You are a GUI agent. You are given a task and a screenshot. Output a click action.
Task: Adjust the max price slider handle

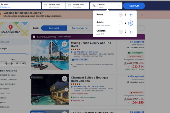27,53
